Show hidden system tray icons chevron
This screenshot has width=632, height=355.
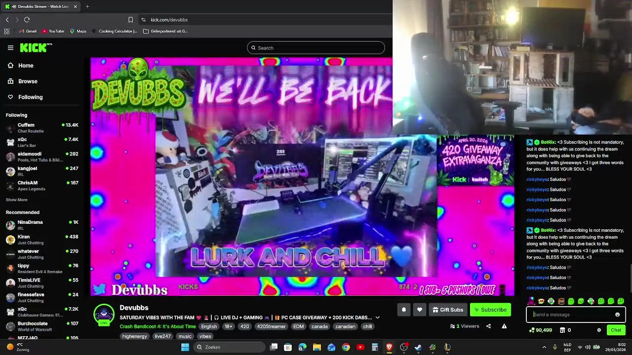pos(544,347)
